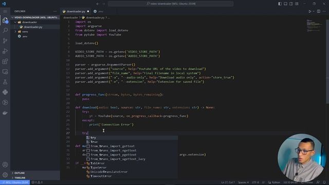Toggle the primary side bar layout icon

280,4
